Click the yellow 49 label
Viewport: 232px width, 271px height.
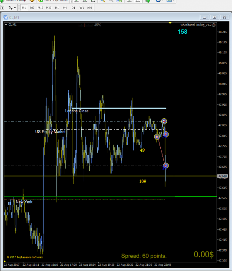coord(142,150)
